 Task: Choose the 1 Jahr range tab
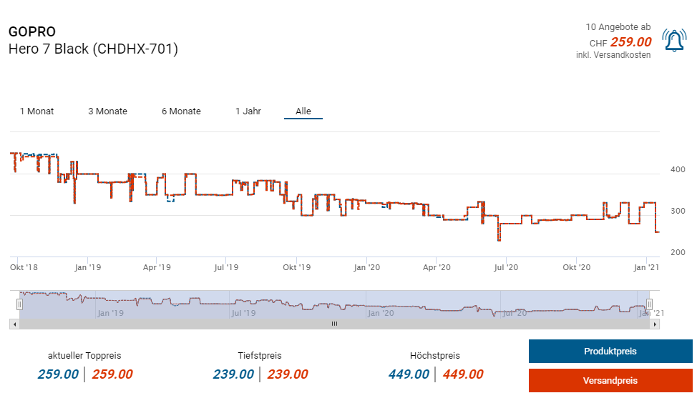tap(248, 111)
